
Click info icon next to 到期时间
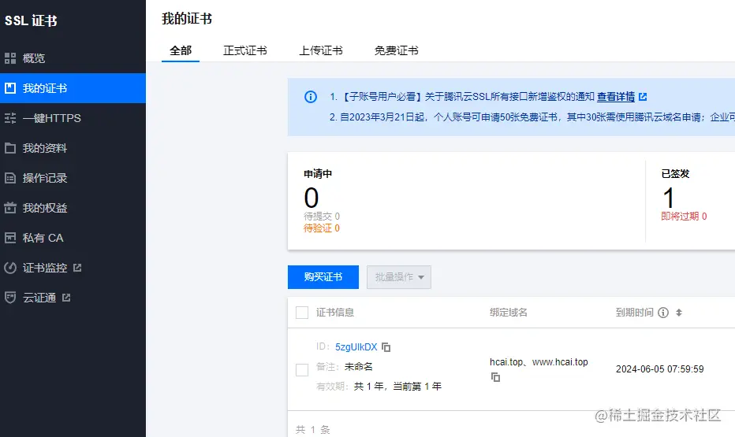pyautogui.click(x=663, y=313)
